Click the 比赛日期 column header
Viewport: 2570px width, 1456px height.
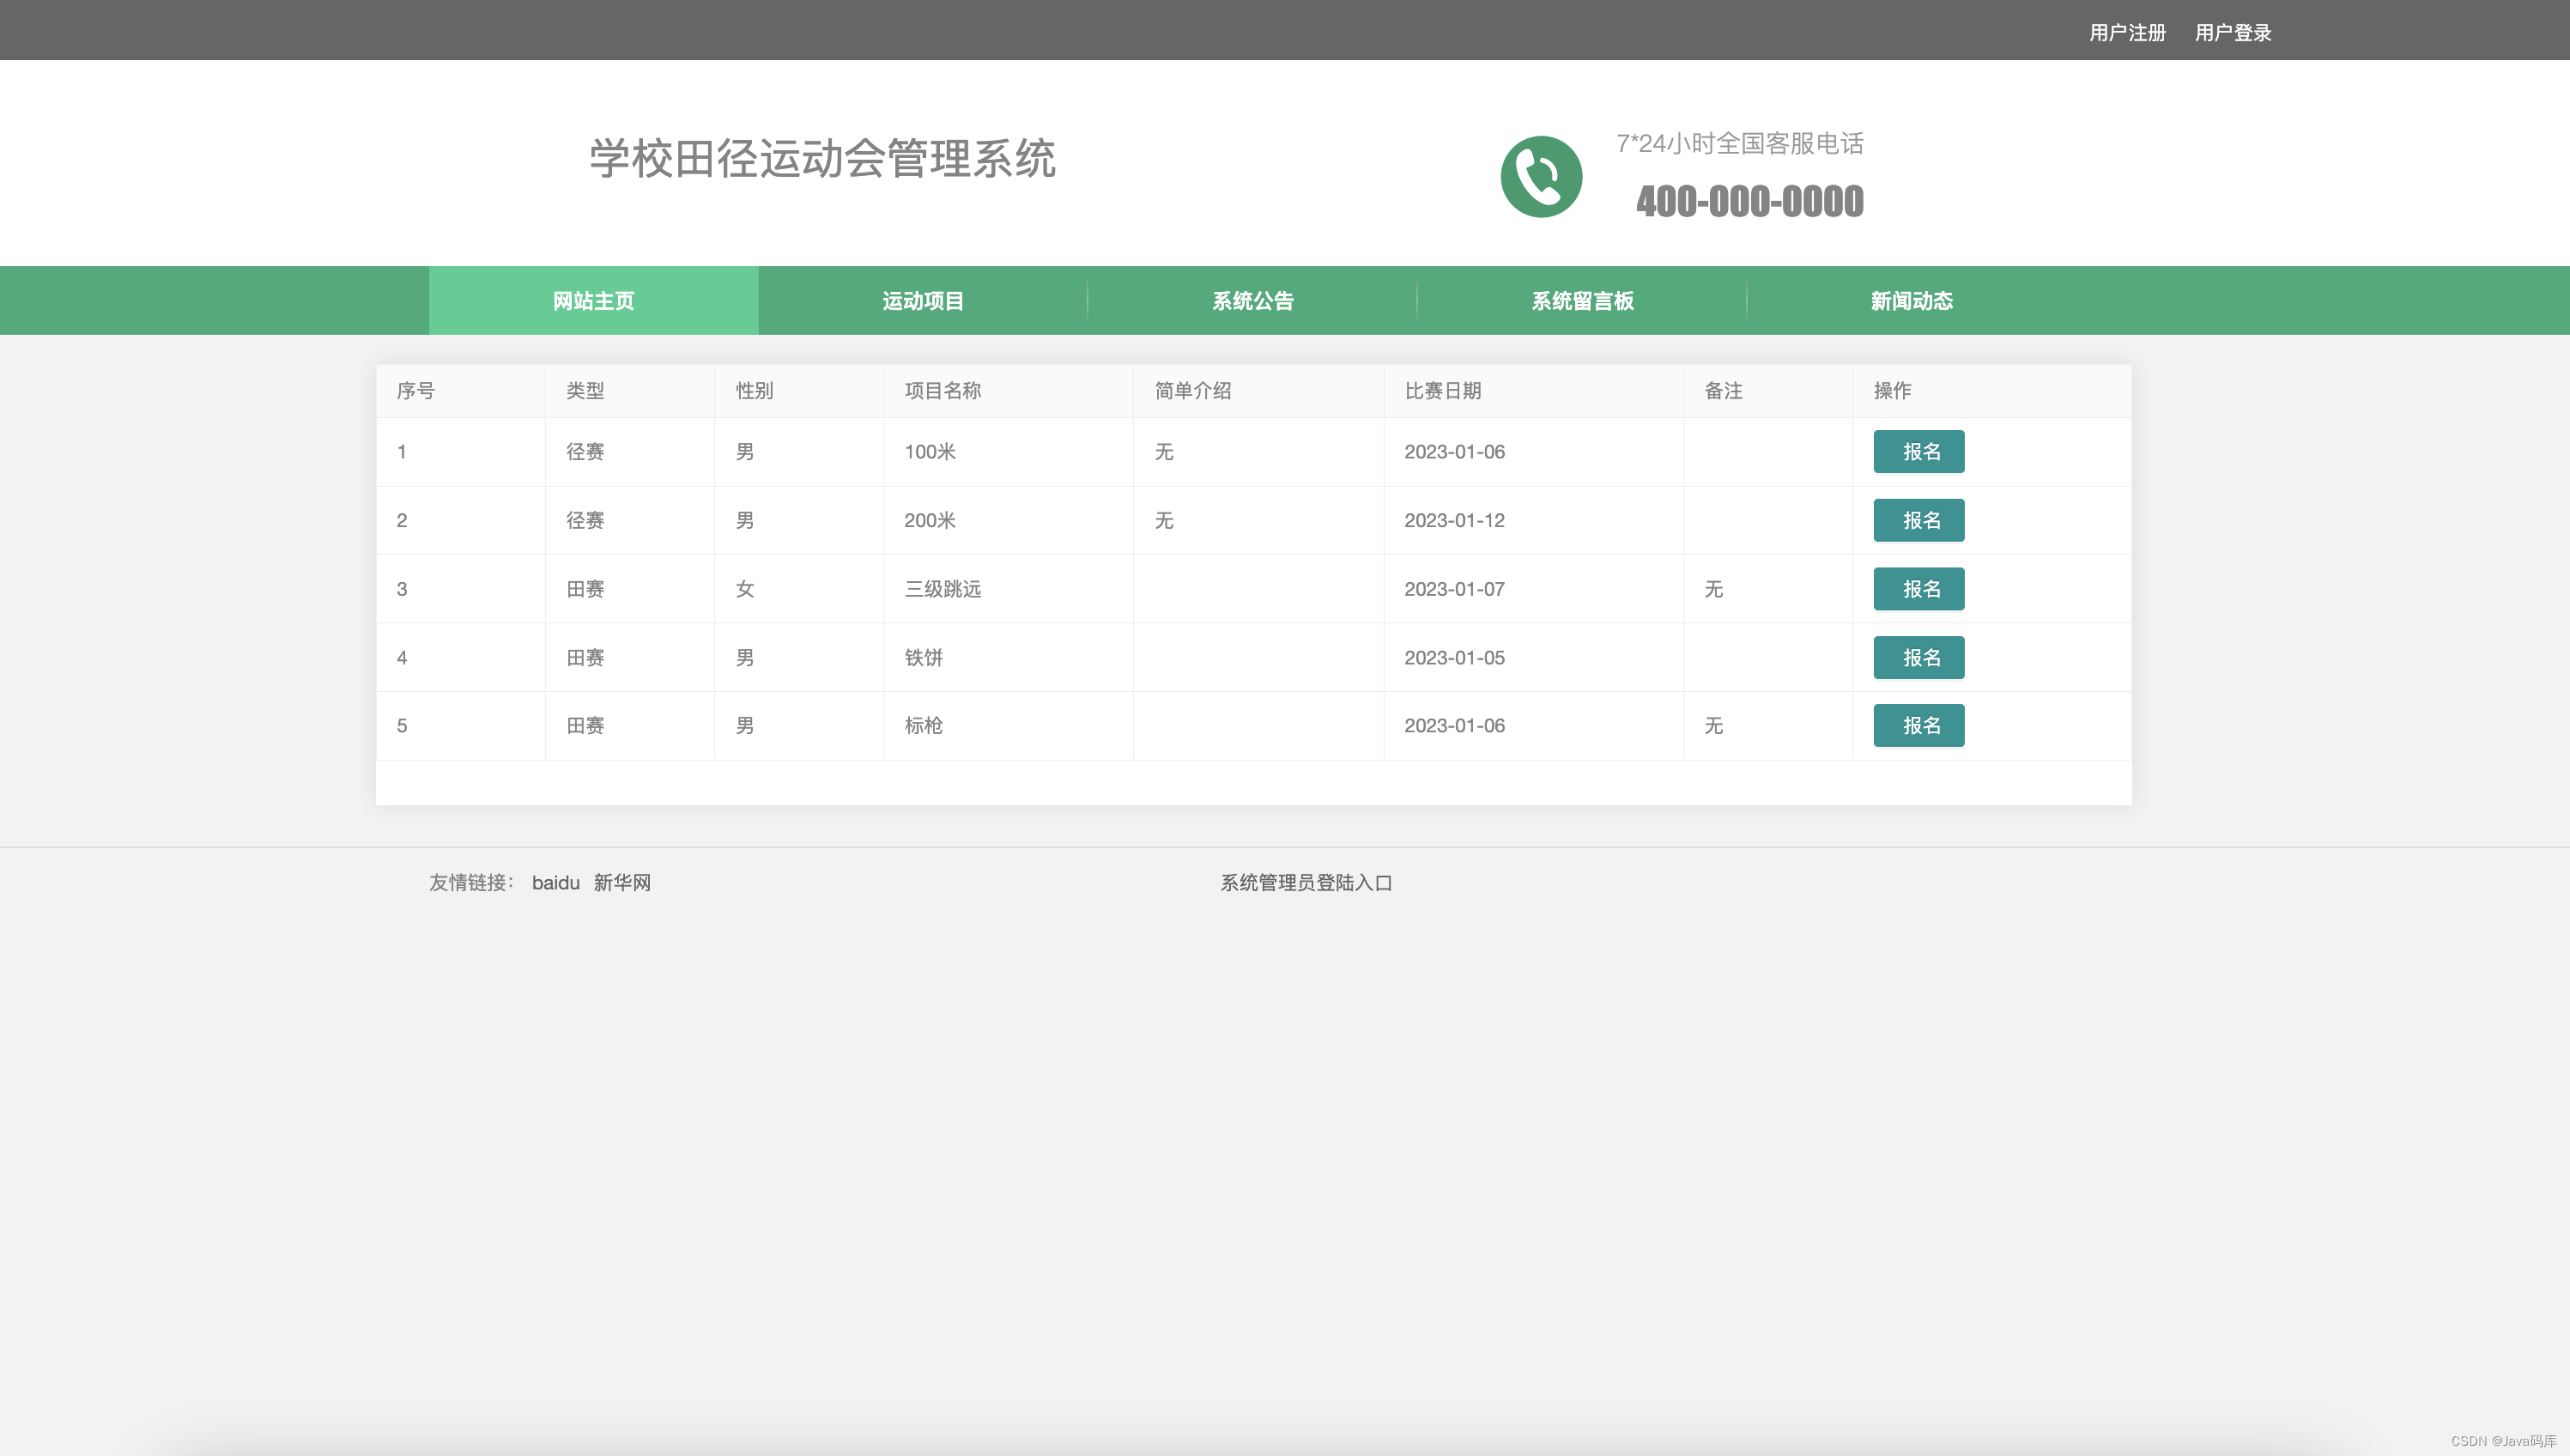point(1442,391)
